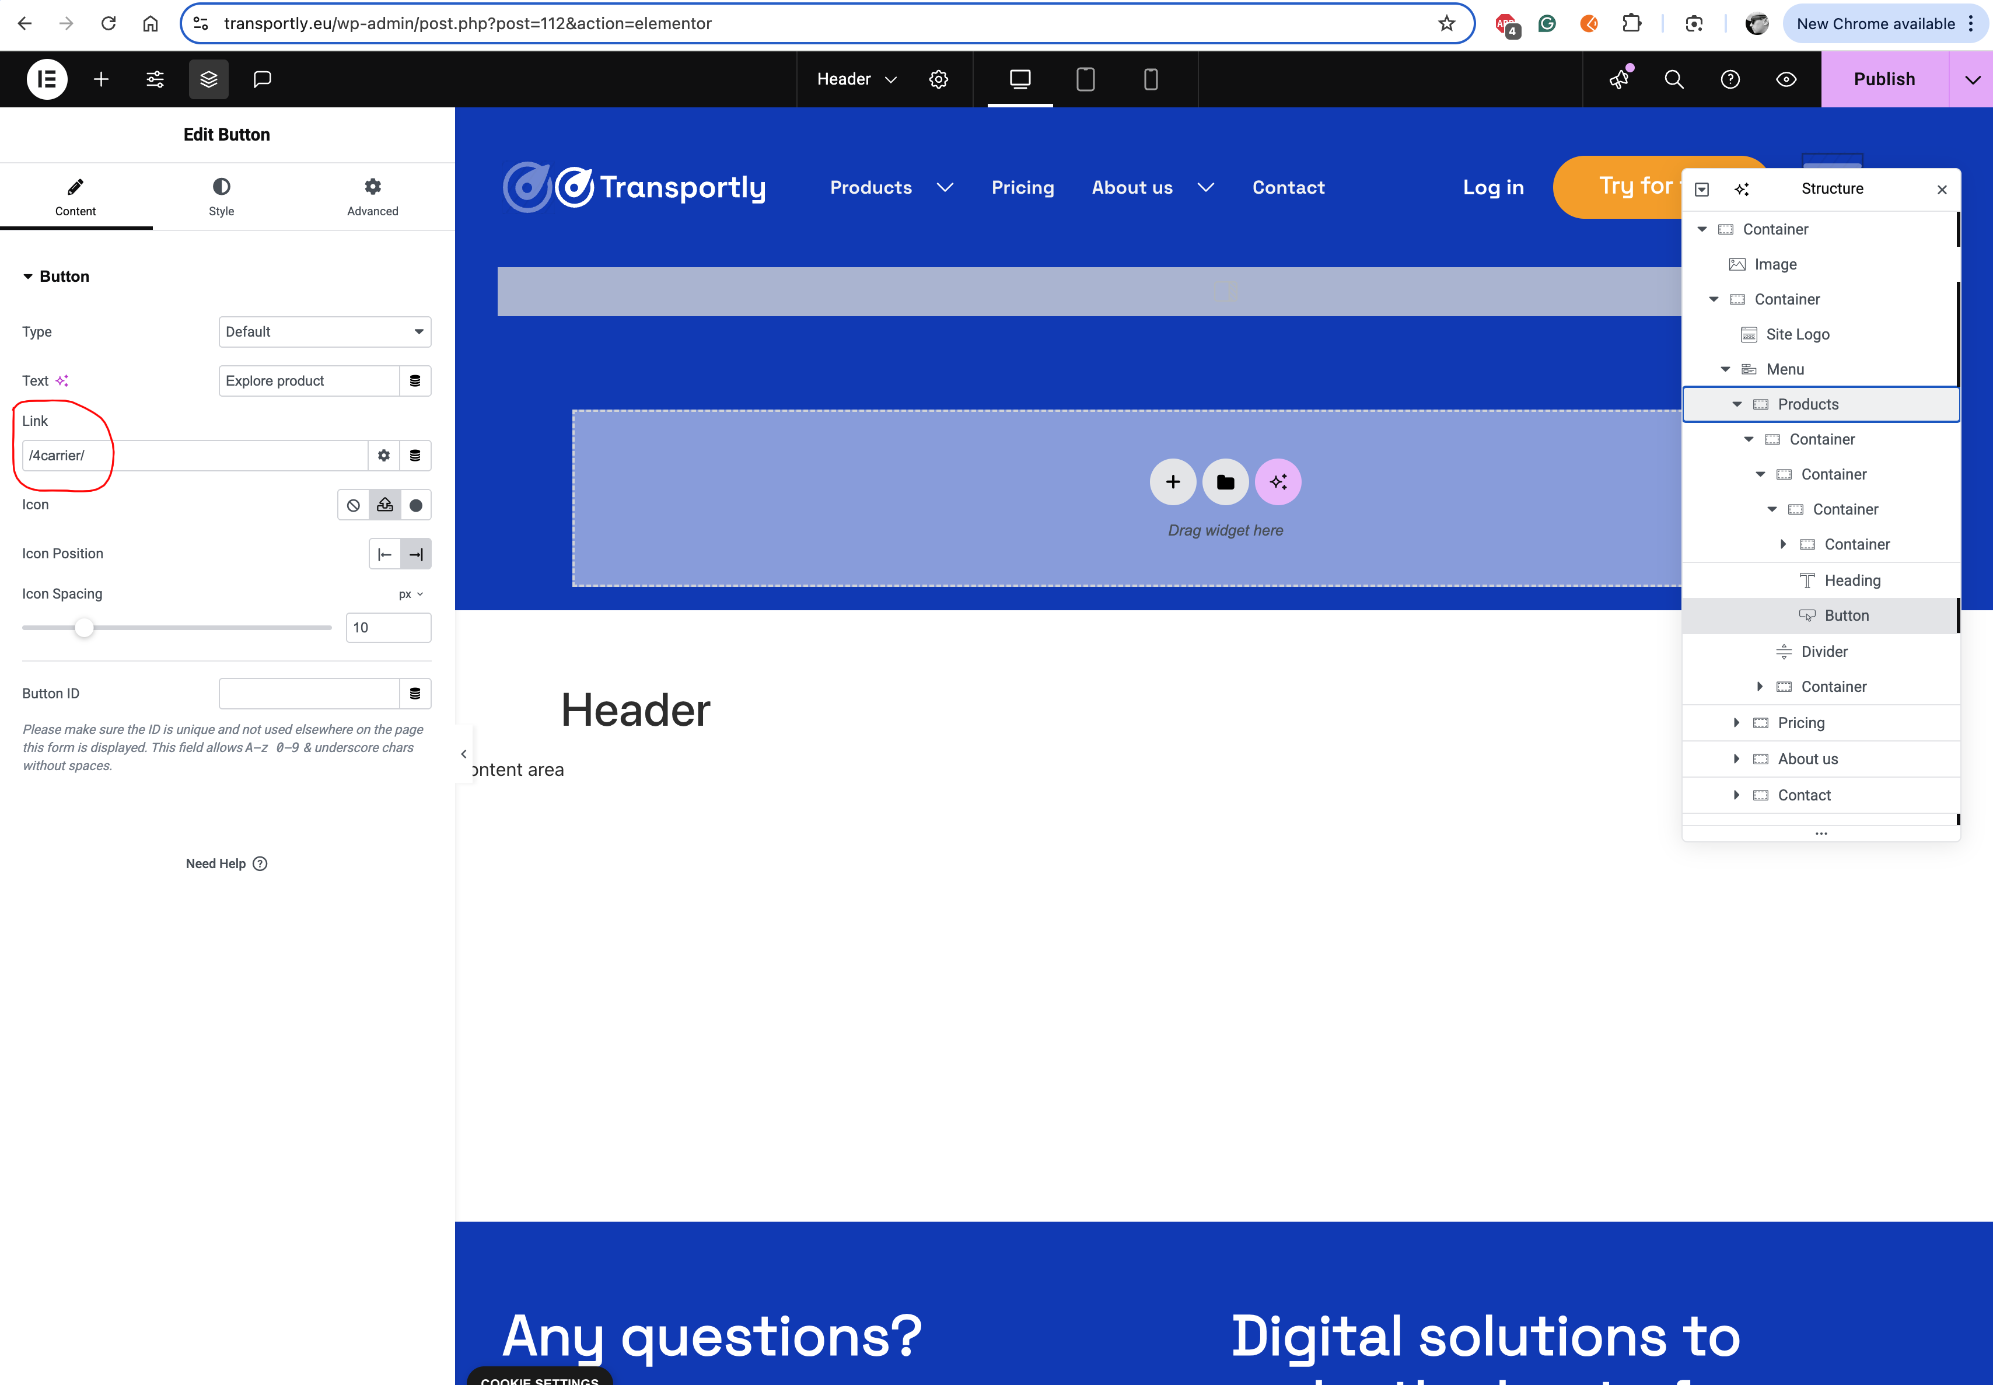The image size is (1993, 1385).
Task: Open Site Settings sliders icon
Action: [155, 79]
